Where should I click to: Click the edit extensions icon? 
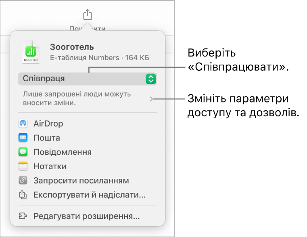[x=23, y=216]
